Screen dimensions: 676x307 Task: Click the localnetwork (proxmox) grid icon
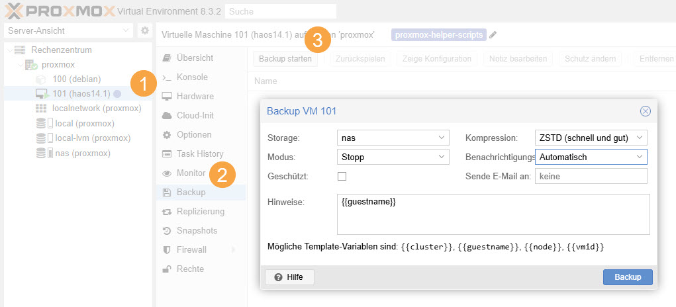(x=41, y=109)
